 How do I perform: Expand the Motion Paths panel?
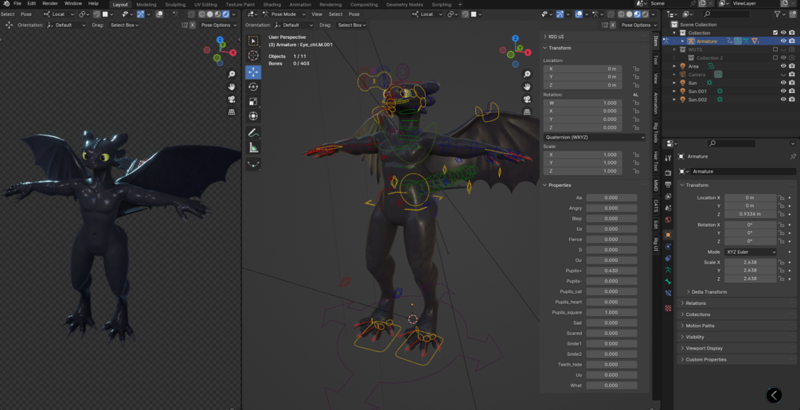click(x=700, y=326)
